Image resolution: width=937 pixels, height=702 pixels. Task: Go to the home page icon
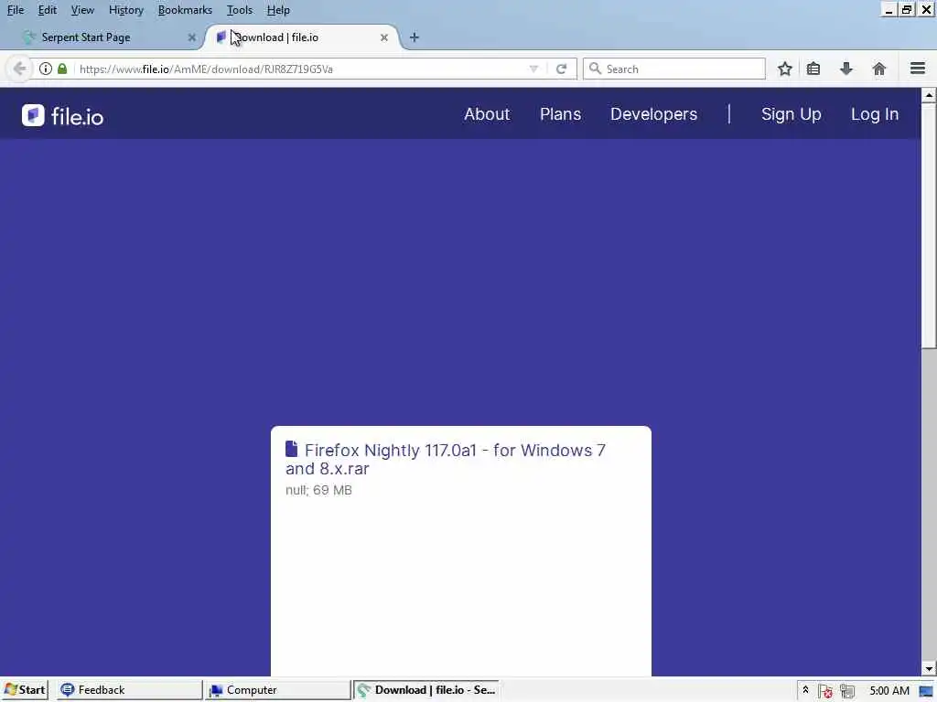[x=879, y=69]
